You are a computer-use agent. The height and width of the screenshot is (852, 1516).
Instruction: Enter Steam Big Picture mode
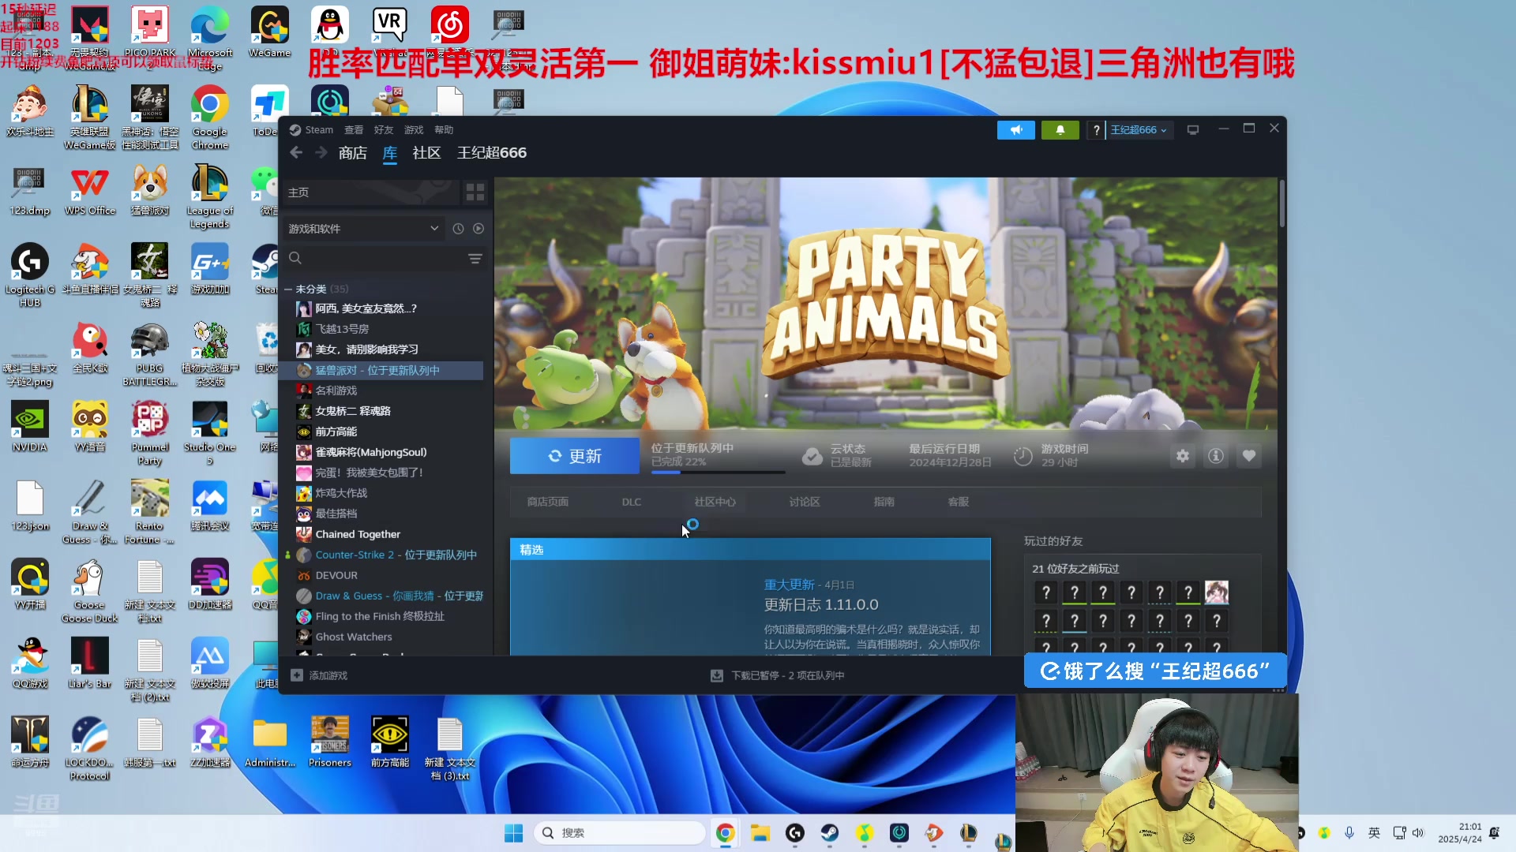coord(1193,130)
